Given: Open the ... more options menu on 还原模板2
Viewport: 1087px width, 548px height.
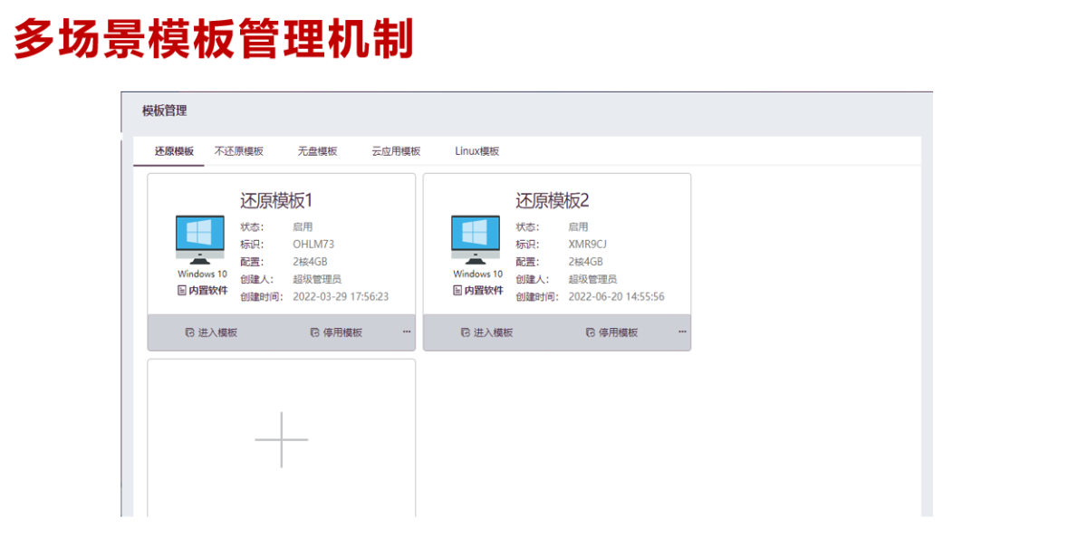Looking at the screenshot, I should point(682,332).
